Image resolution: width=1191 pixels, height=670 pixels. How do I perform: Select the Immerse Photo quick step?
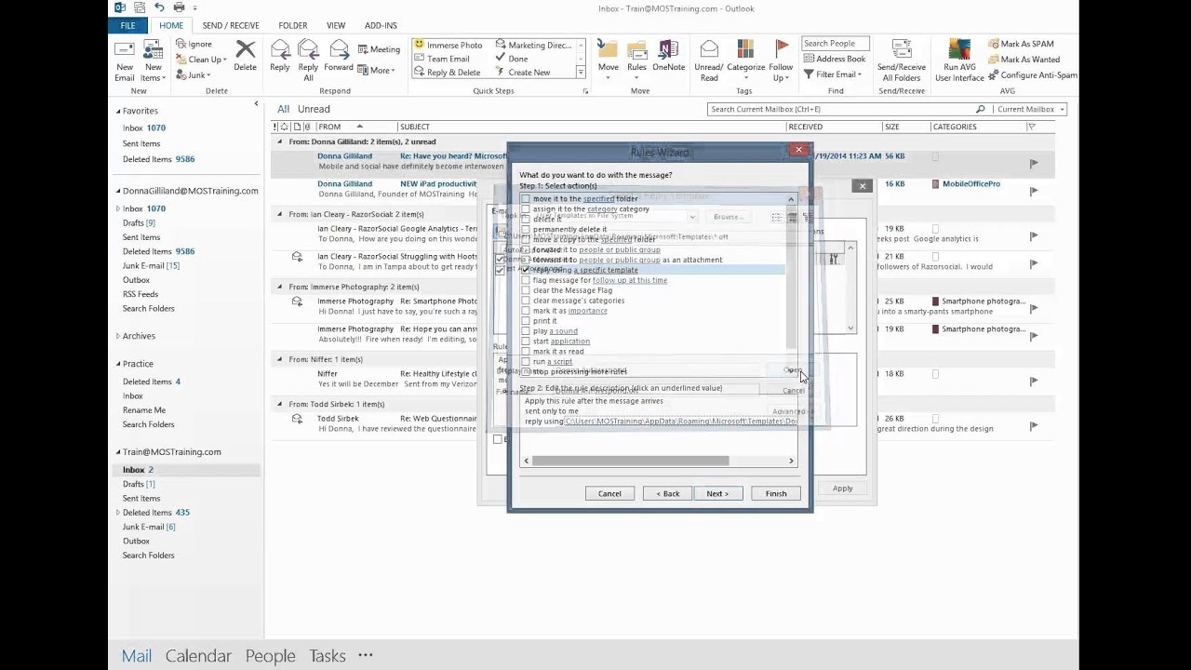pyautogui.click(x=448, y=45)
